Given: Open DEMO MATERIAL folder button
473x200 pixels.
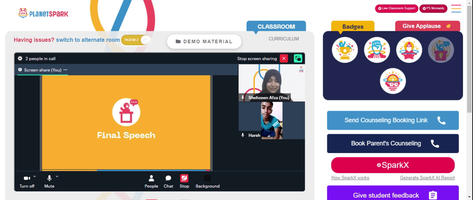Looking at the screenshot, I should click(204, 42).
